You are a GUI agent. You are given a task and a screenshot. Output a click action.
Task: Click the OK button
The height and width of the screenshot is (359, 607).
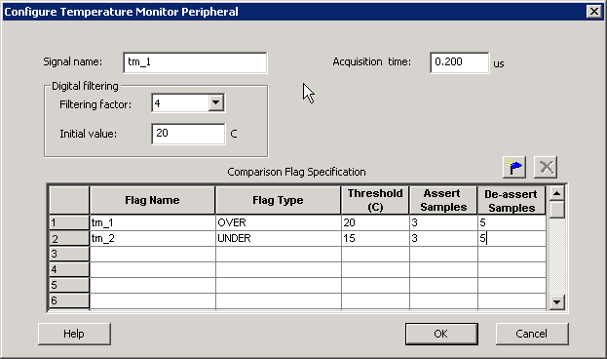pos(441,334)
